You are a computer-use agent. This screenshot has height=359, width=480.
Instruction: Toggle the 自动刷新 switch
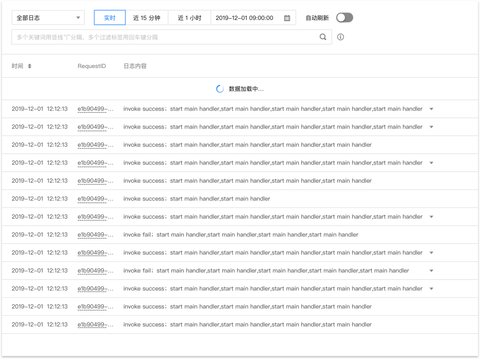(344, 18)
